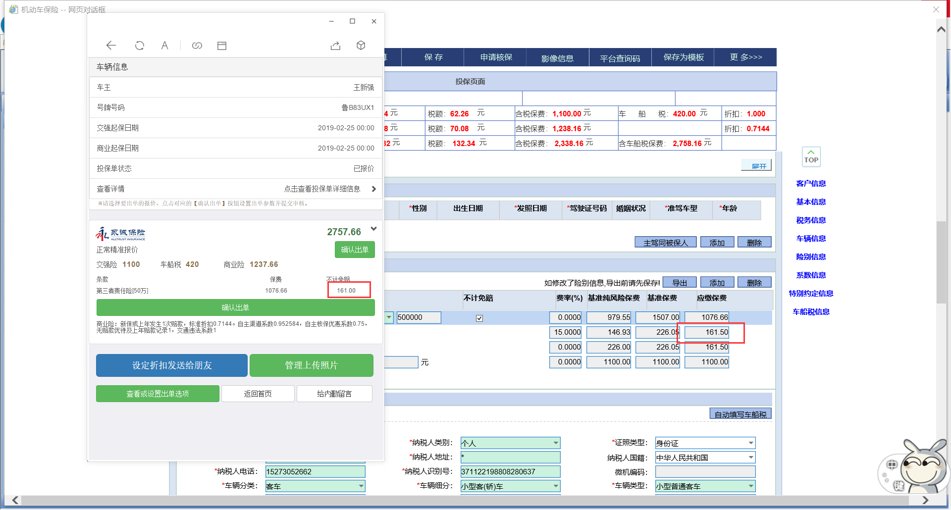Open the 更多>>> menu

pos(745,57)
